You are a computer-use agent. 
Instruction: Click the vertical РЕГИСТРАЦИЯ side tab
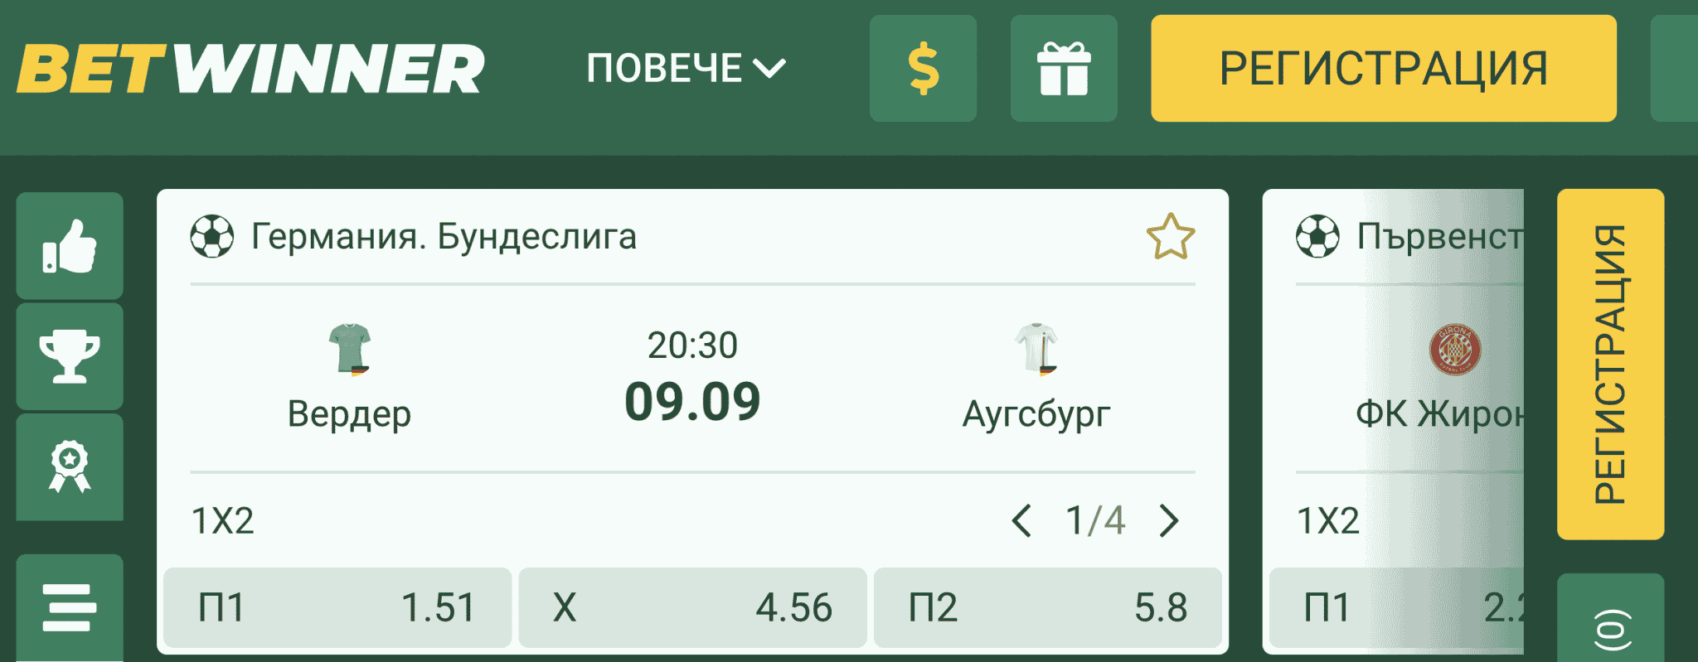pos(1610,364)
